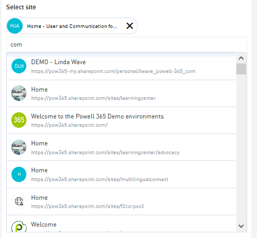Click the learningcenter/advocacy site photo thumbnail

19,147
